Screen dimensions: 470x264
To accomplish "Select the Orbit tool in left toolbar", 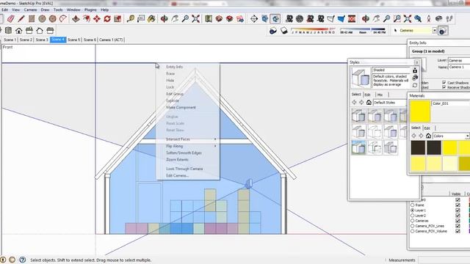I will [164, 19].
